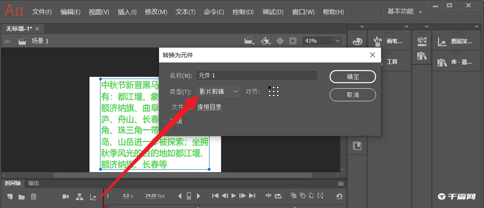This screenshot has width=484, height=208.
Task: Select the center registration point
Action: (274, 92)
